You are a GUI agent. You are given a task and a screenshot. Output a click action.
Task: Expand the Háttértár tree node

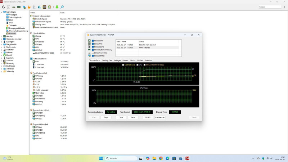pyautogui.click(x=2, y=50)
